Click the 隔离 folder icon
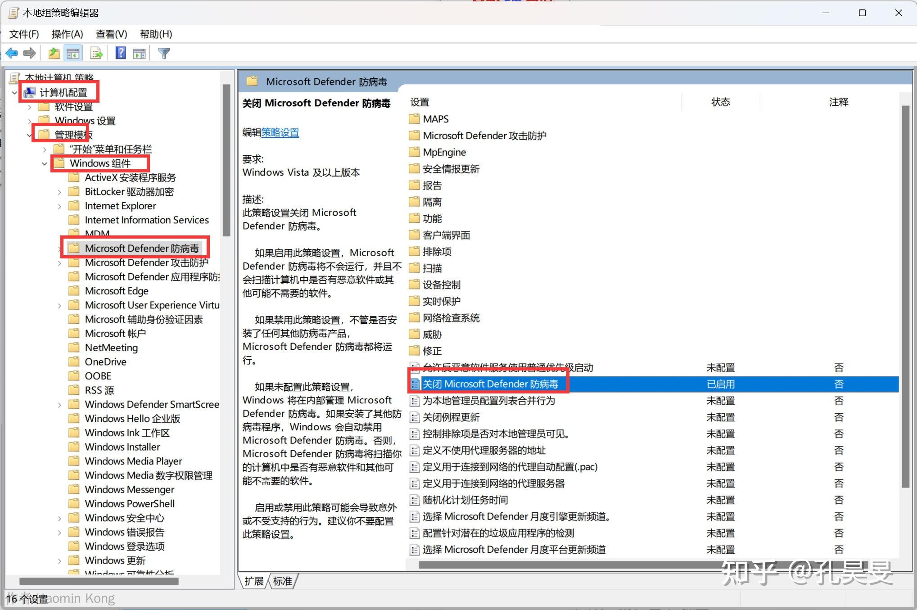Viewport: 917px width, 610px height. click(414, 202)
